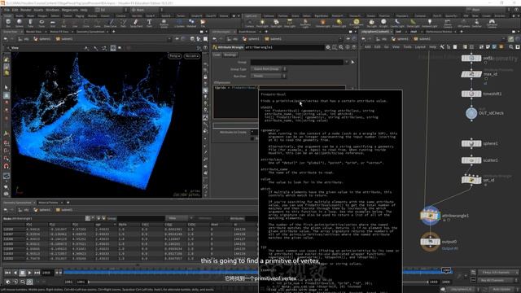Jump to first frame
Image resolution: width=521 pixels, height=293 pixels.
[7, 273]
